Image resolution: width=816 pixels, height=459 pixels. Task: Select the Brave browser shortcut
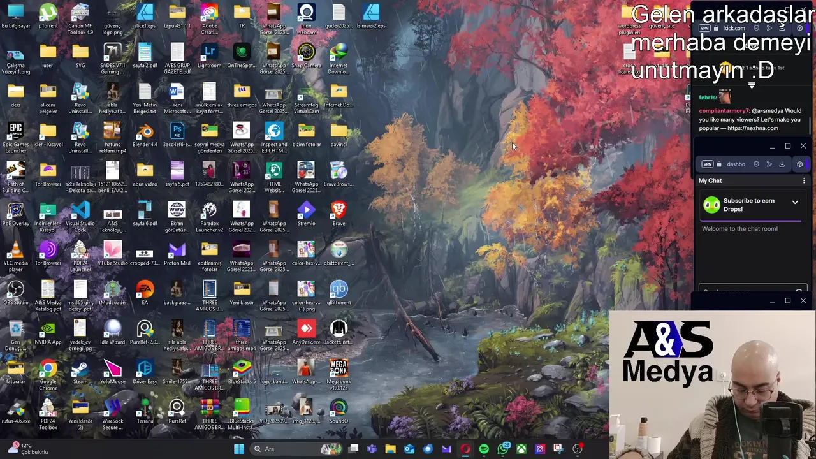[x=339, y=214]
